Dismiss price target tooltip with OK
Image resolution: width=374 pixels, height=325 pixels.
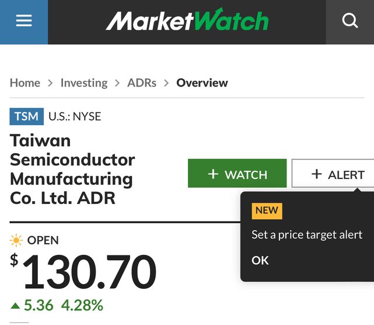pyautogui.click(x=260, y=260)
